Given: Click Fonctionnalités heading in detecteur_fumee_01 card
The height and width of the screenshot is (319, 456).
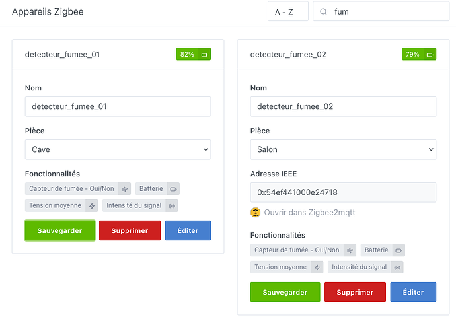Looking at the screenshot, I should (x=52, y=174).
